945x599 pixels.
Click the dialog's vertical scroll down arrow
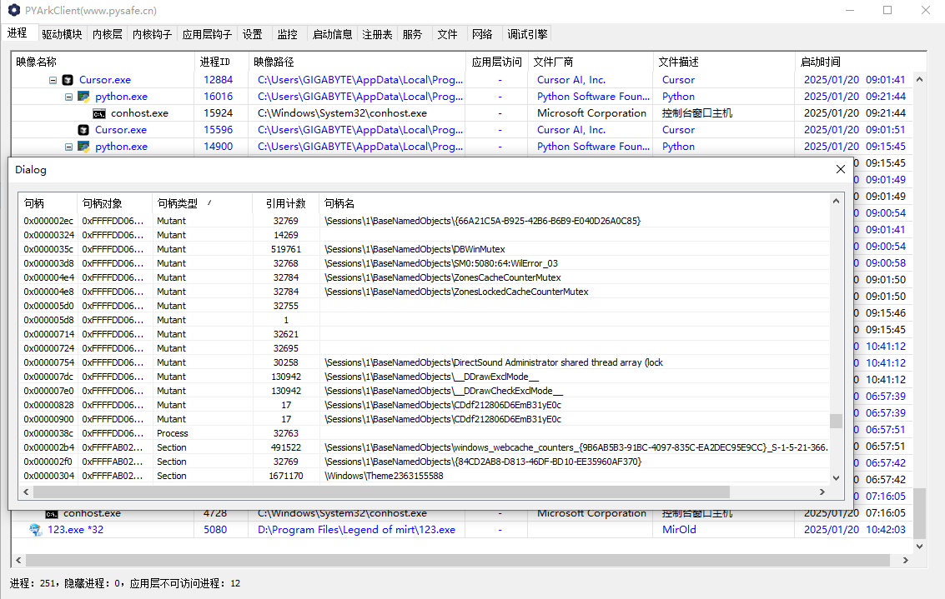tap(836, 478)
